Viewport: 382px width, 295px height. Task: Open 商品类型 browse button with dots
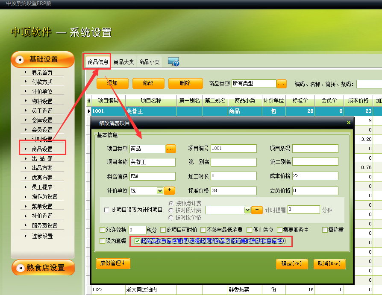[281, 84]
